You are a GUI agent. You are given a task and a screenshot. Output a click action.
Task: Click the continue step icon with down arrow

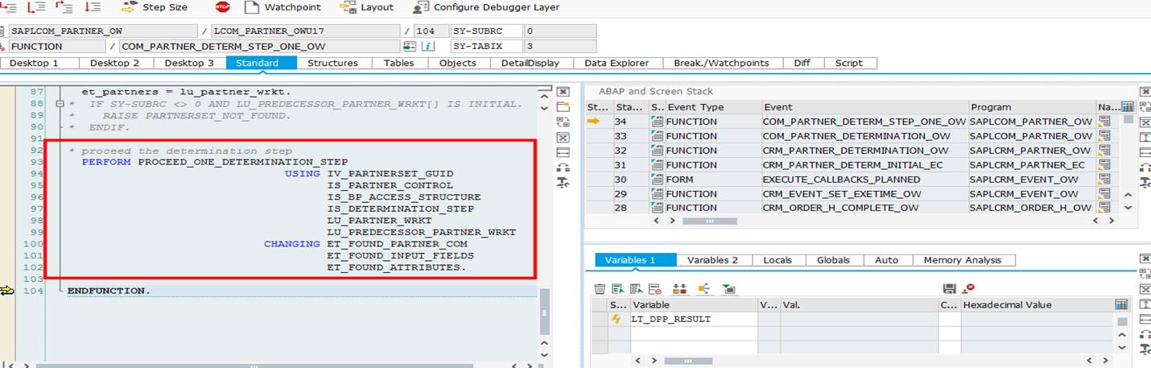[93, 7]
